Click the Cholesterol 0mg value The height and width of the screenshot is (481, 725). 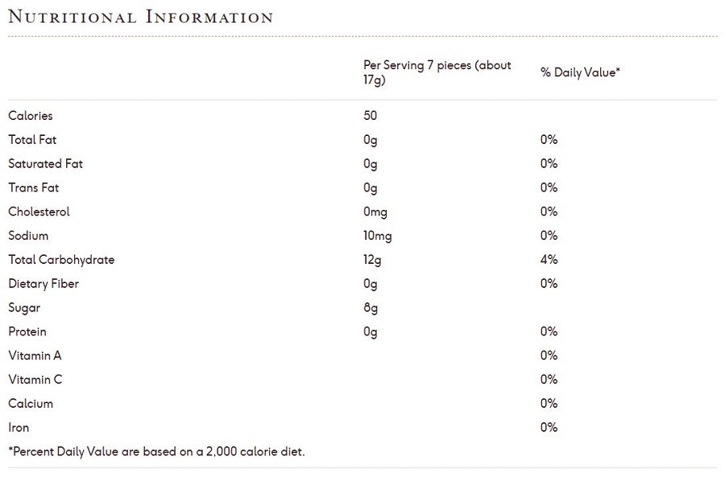tap(375, 212)
